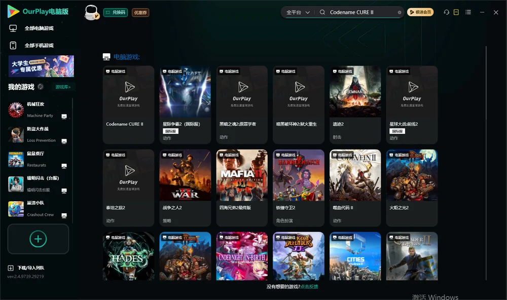The height and width of the screenshot is (300, 507).
Task: Click the 射击 genre label under 遗迹2
Action: [337, 137]
